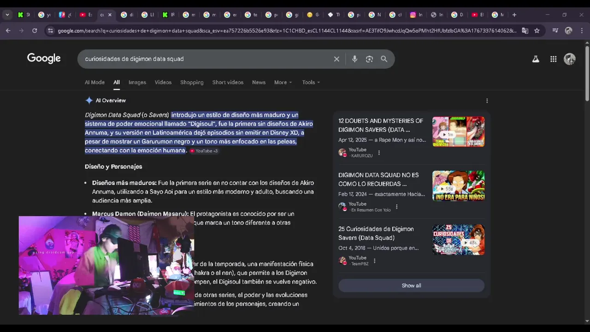Open a new tab with plus icon

tap(514, 15)
